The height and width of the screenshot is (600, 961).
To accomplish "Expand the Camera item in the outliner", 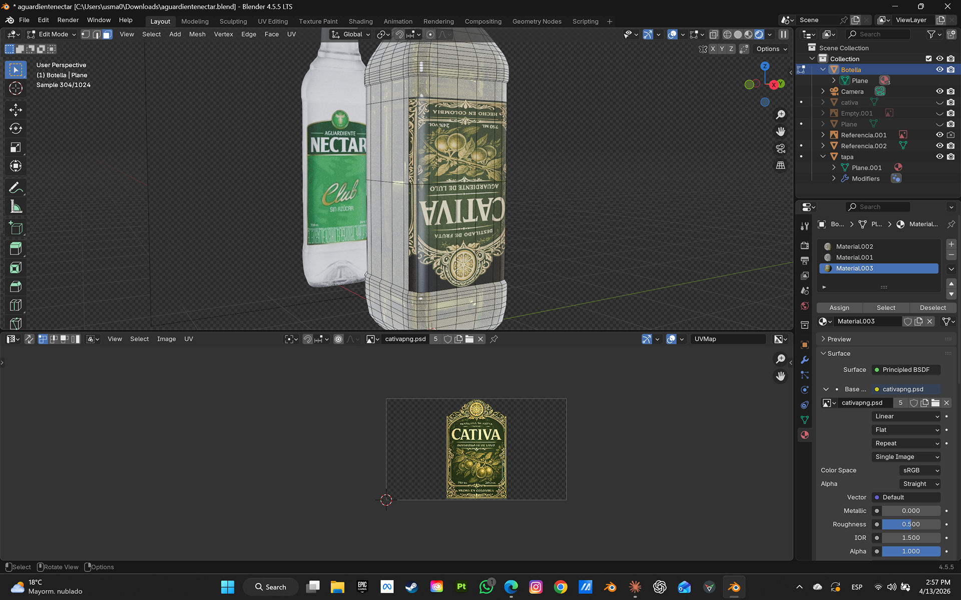I will click(x=823, y=91).
